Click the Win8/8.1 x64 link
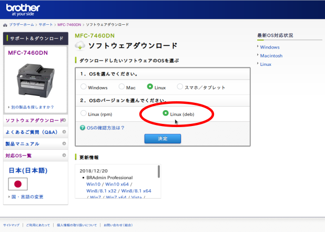This screenshot has height=232, width=325. pos(136,191)
